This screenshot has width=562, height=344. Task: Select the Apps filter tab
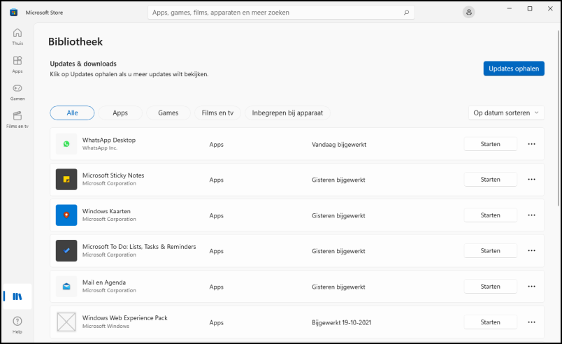120,113
